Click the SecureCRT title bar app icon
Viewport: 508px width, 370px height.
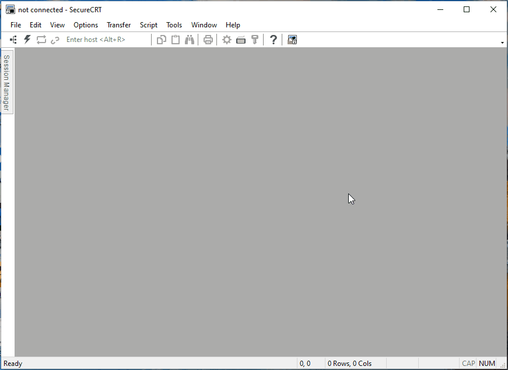click(x=10, y=10)
